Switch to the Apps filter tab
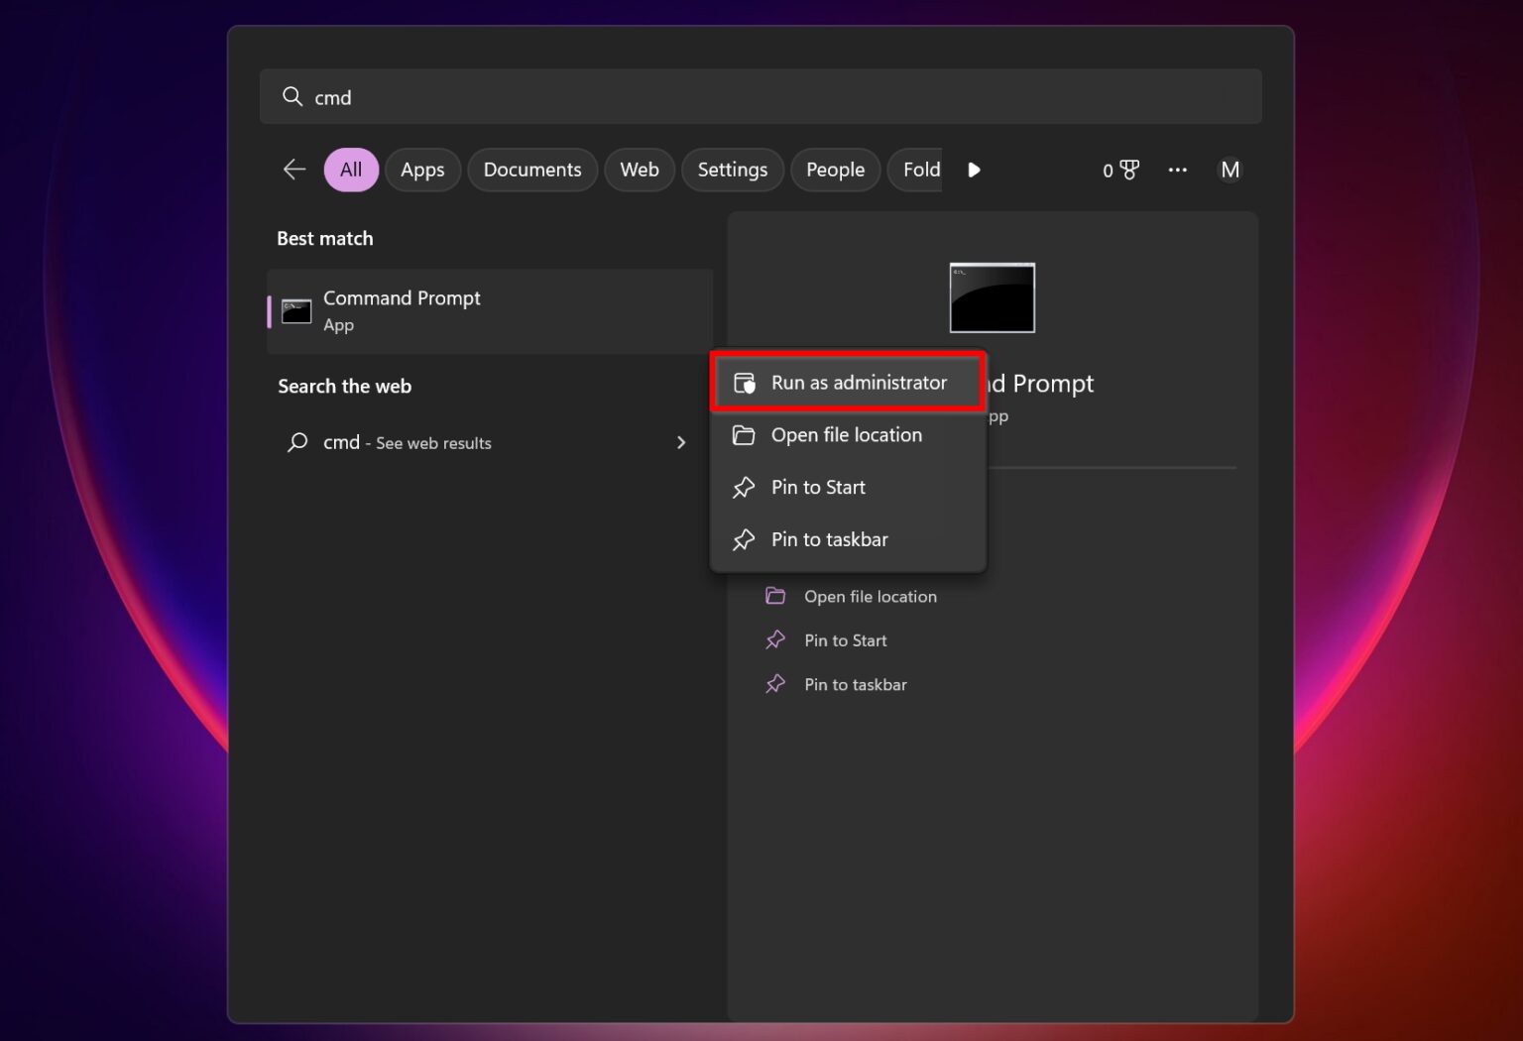This screenshot has height=1041, width=1523. pos(422,170)
